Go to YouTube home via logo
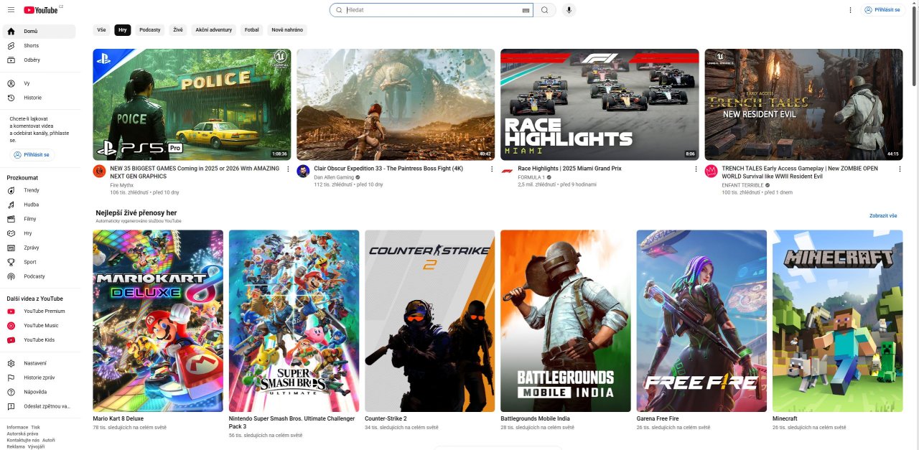This screenshot has height=450, width=919. [x=42, y=10]
